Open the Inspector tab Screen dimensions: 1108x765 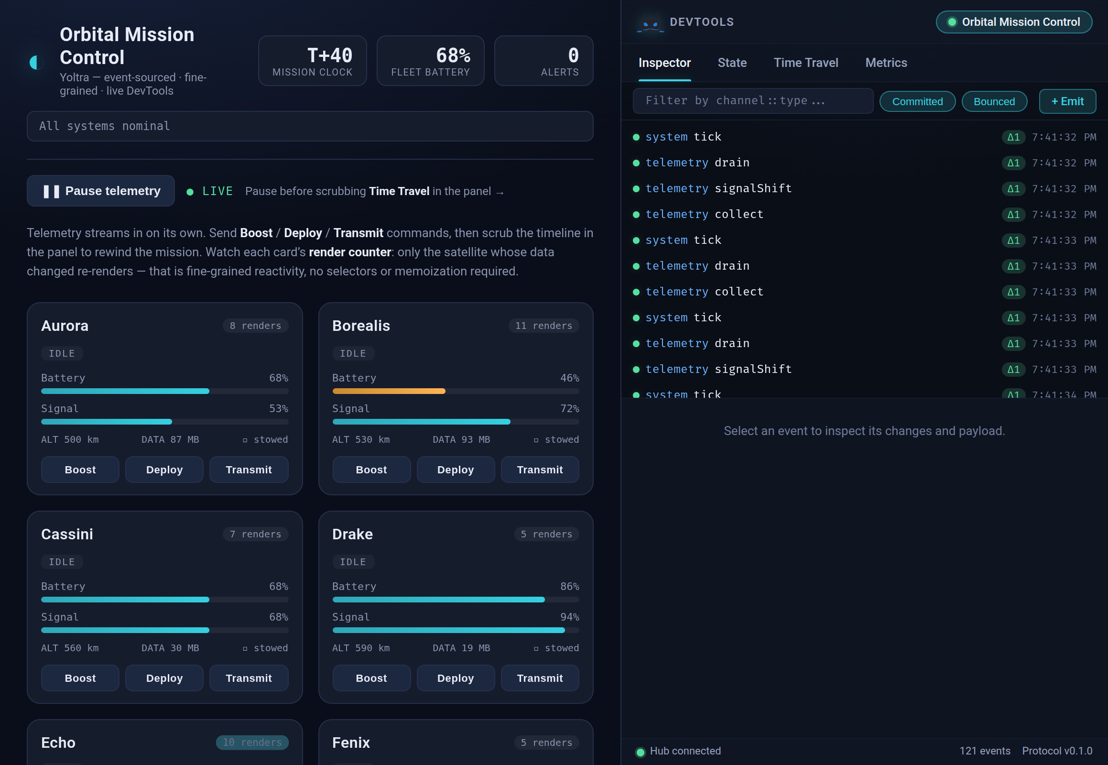[x=664, y=63]
